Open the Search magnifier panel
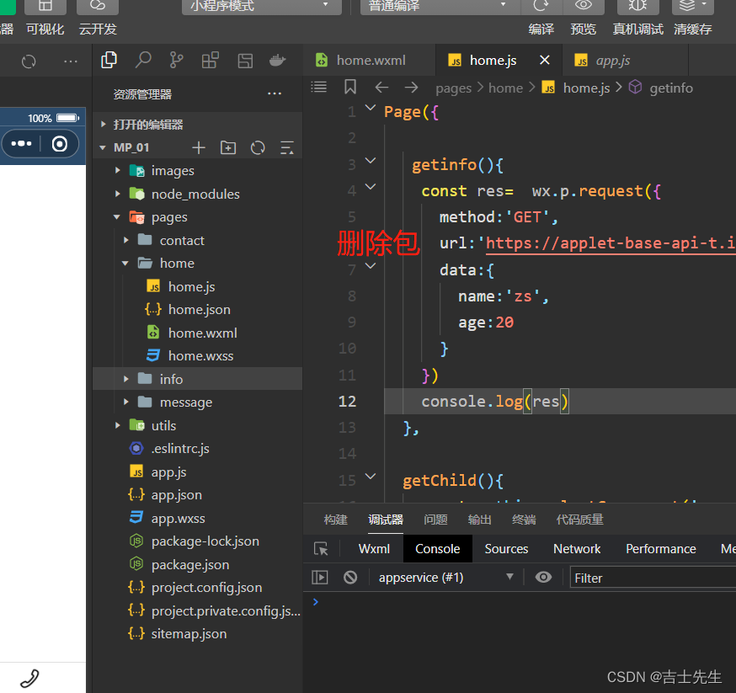Viewport: 736px width, 693px height. (x=142, y=60)
